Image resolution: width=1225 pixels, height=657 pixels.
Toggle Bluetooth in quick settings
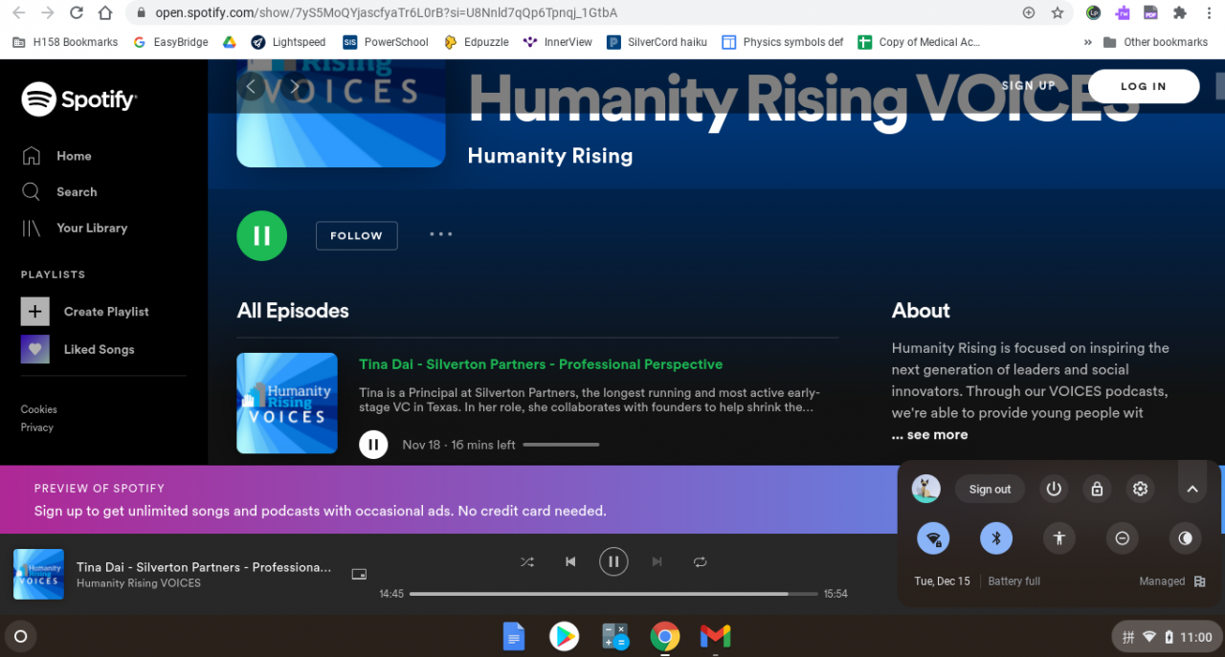coord(996,538)
